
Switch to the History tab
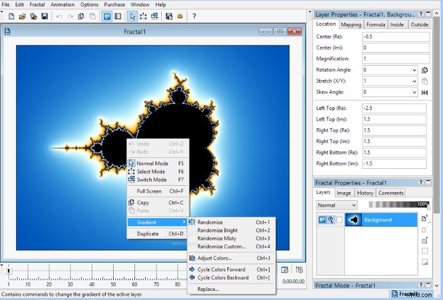coord(365,193)
